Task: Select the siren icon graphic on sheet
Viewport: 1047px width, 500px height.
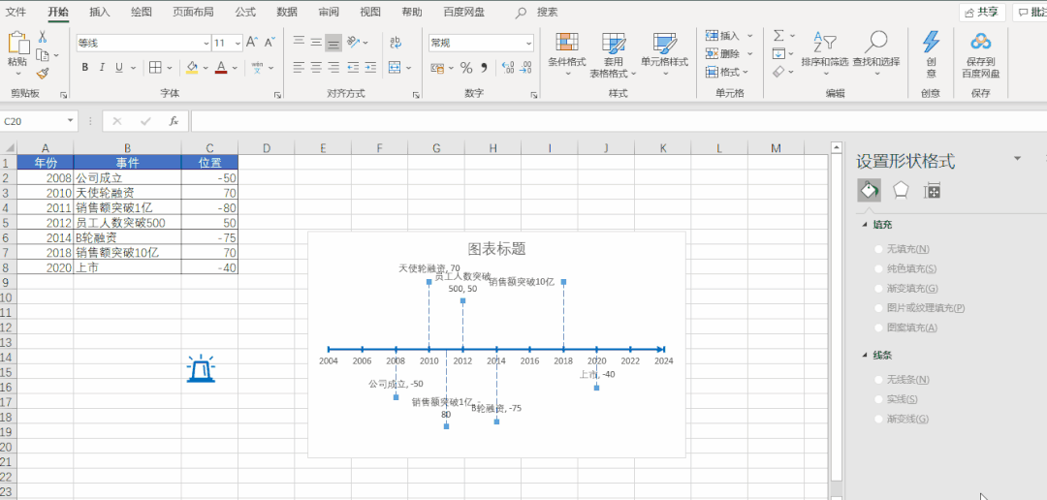Action: tap(201, 368)
